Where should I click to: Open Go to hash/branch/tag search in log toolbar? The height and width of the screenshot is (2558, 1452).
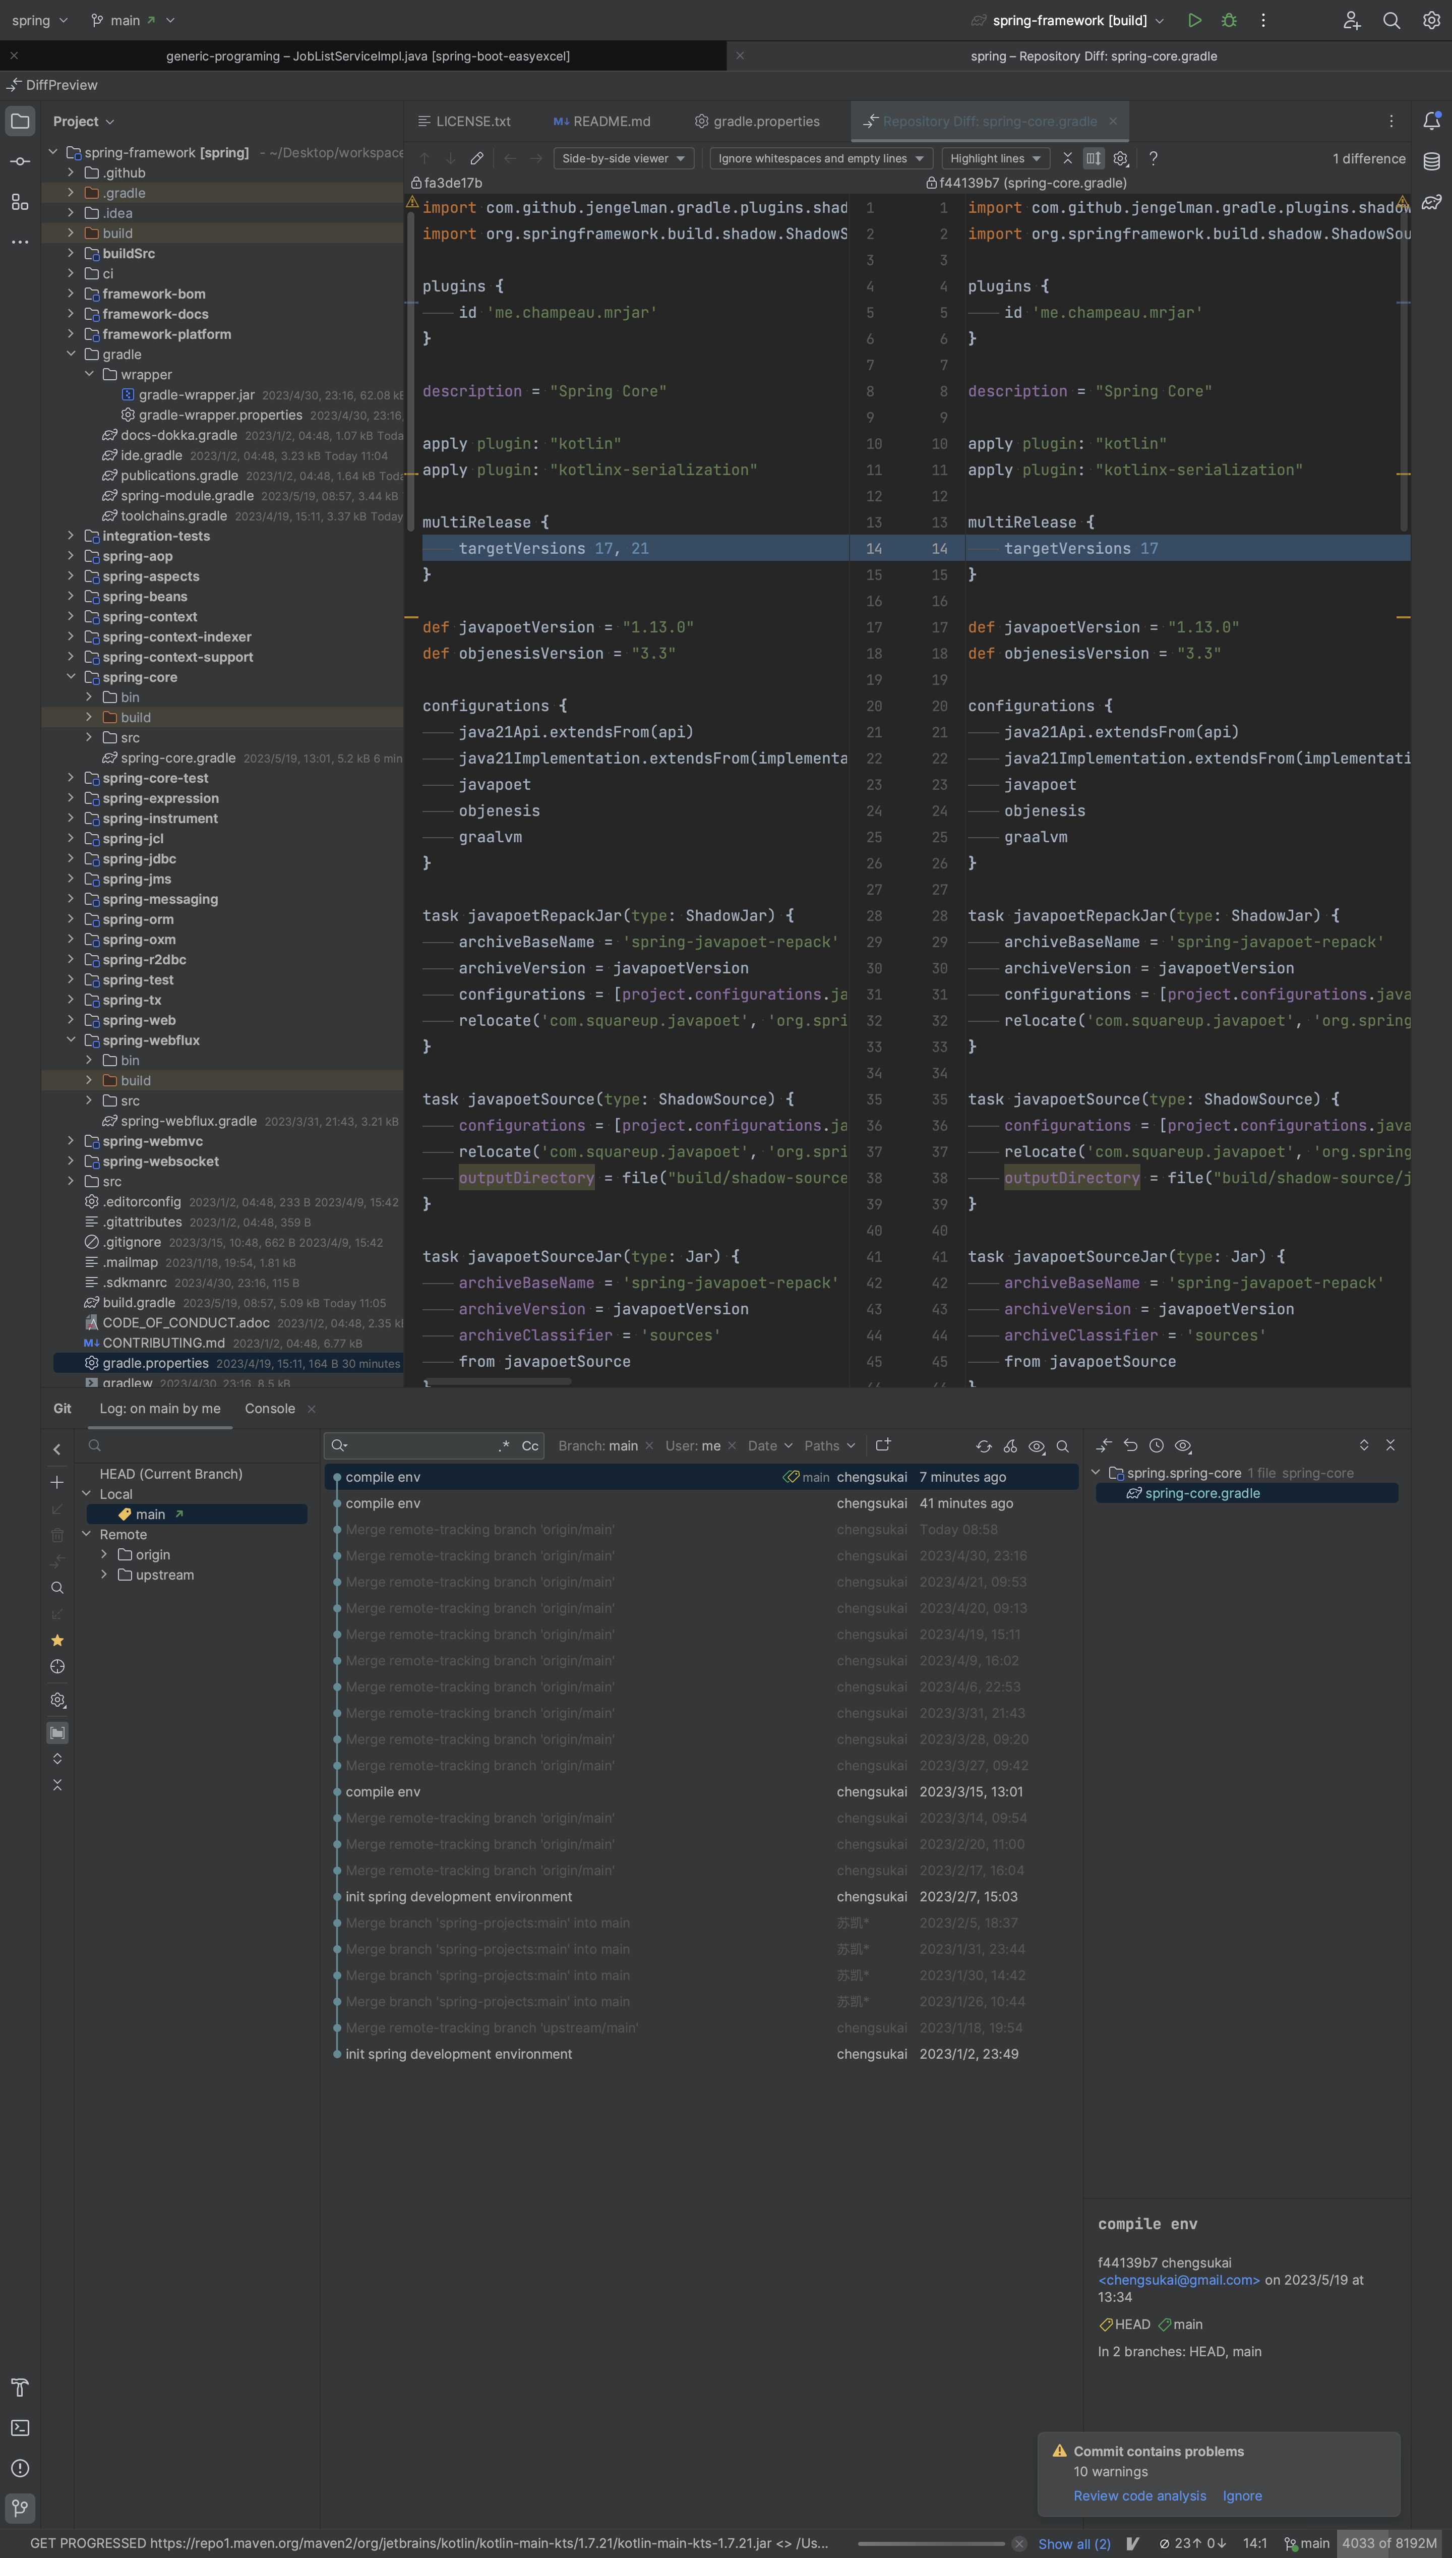point(1063,1446)
